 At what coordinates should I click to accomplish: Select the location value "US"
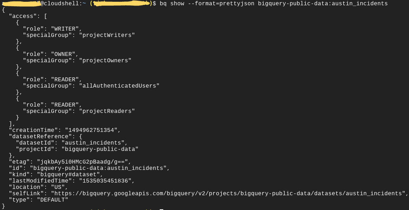58,187
